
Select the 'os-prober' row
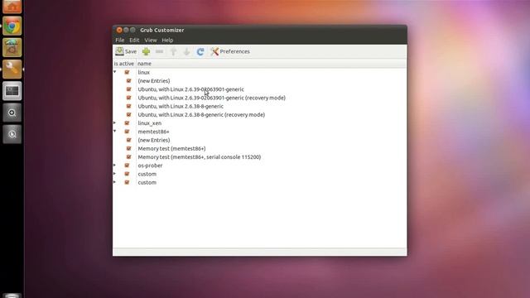[150, 166]
